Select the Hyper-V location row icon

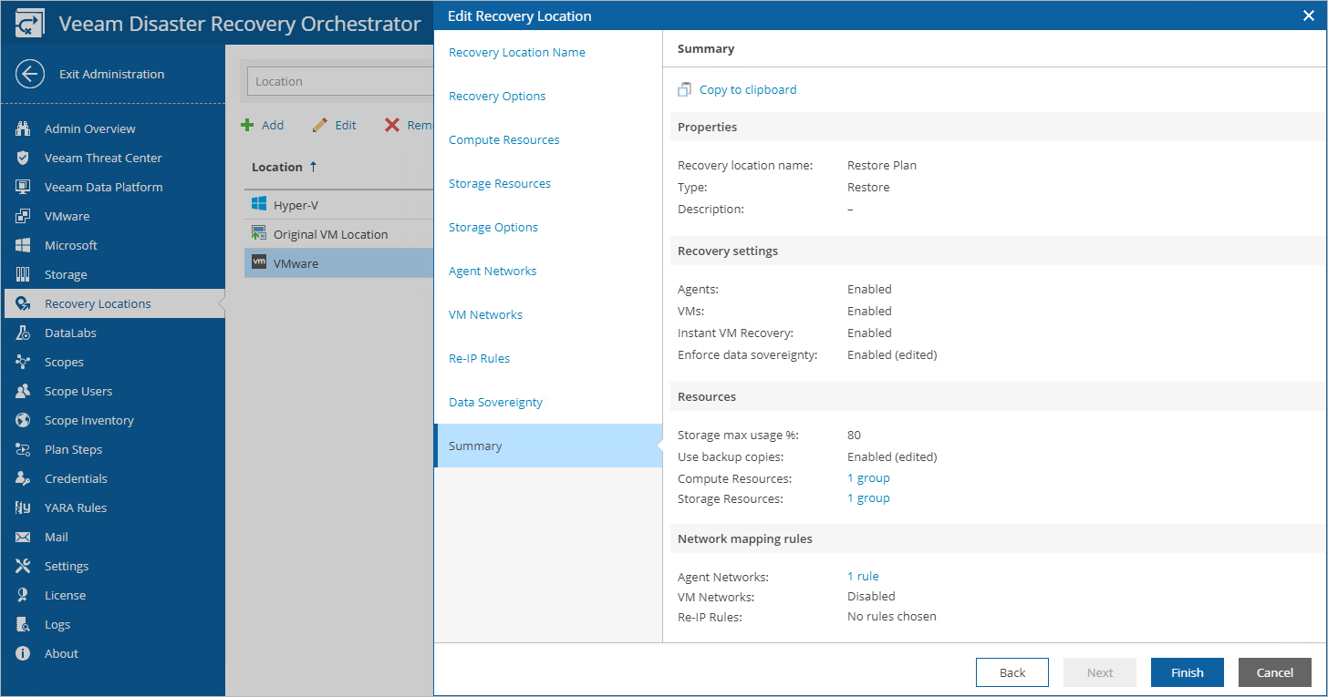[258, 205]
